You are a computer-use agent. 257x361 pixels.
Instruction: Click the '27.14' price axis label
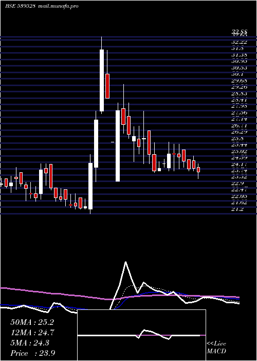(240, 119)
